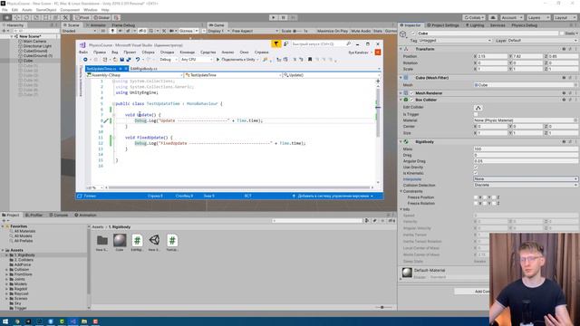This screenshot has height=326, width=580.
Task: Click Save All icon in Visual Studio
Action: coord(129,60)
